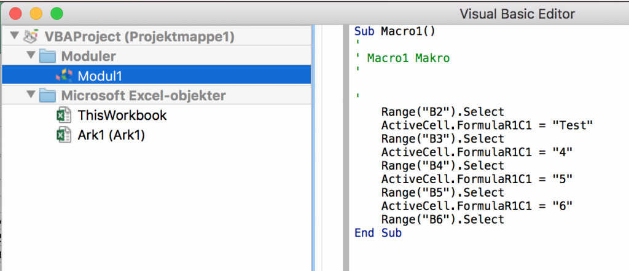Click the Range("B2").Select code line

point(442,112)
